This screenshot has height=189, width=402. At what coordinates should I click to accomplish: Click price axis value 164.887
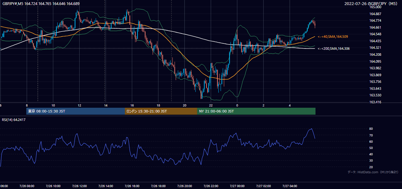tap(375, 14)
